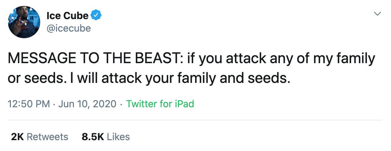Image resolution: width=391 pixels, height=151 pixels.
Task: Open the Twitter for iPad source link
Action: (160, 104)
